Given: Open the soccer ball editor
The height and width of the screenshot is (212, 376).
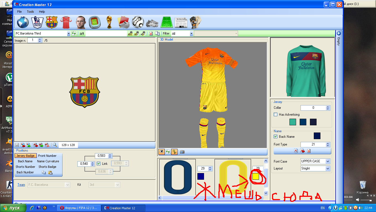Looking at the screenshot, I should [138, 22].
